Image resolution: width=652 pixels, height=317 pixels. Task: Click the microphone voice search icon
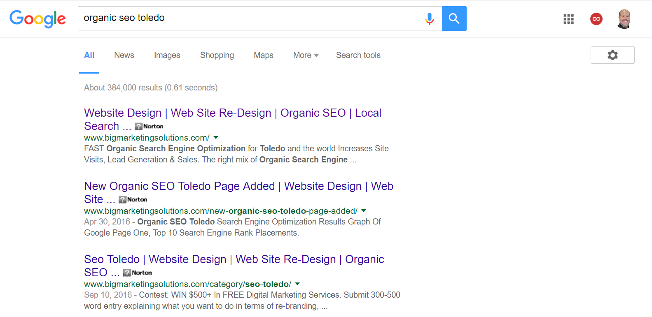(x=429, y=19)
